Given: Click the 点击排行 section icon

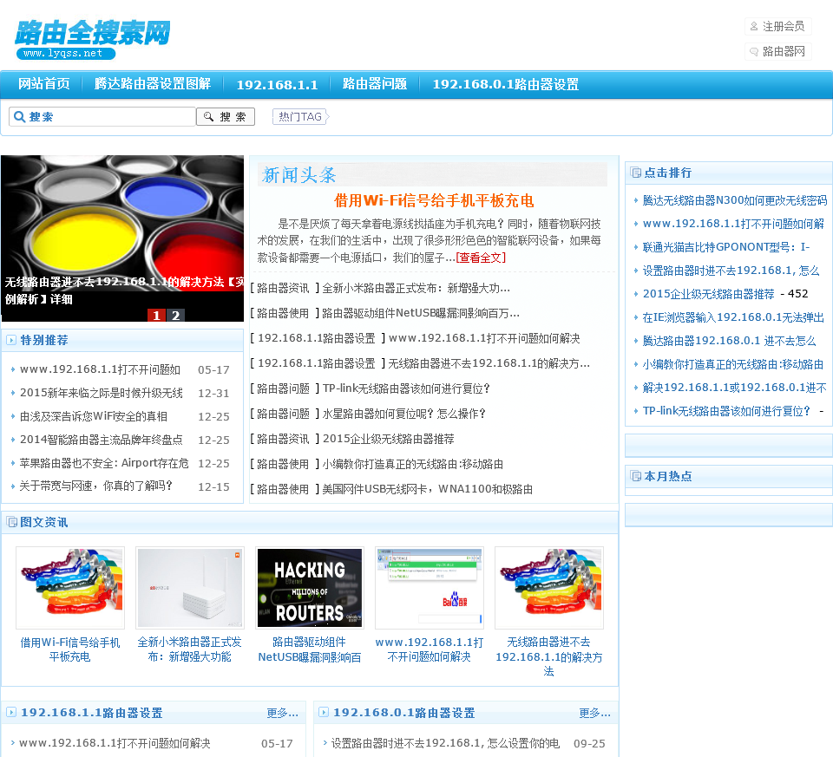Looking at the screenshot, I should pos(636,173).
